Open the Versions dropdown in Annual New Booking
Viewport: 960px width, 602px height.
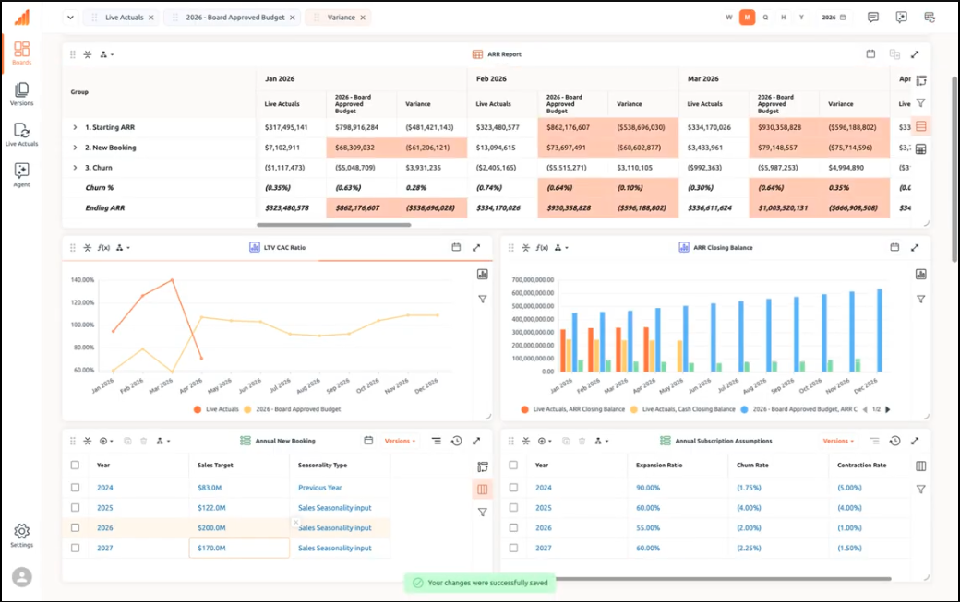[401, 441]
